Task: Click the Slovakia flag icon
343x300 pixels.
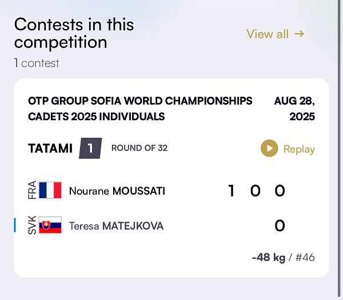Action: click(x=50, y=225)
